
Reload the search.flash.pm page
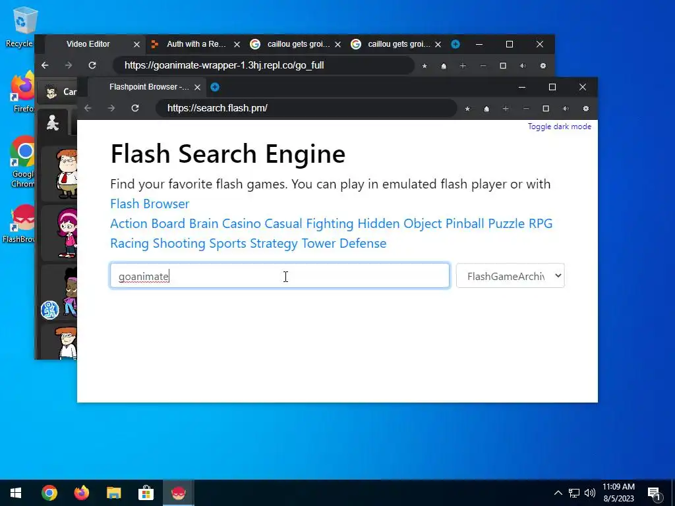point(135,108)
